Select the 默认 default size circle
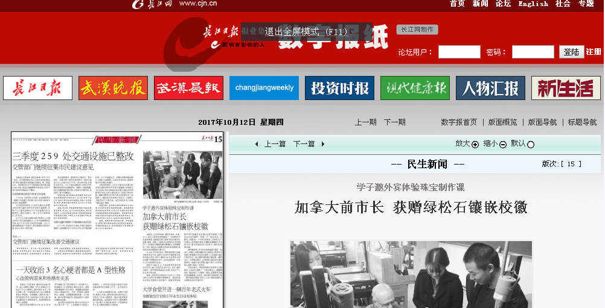The height and width of the screenshot is (308, 605). pyautogui.click(x=531, y=145)
